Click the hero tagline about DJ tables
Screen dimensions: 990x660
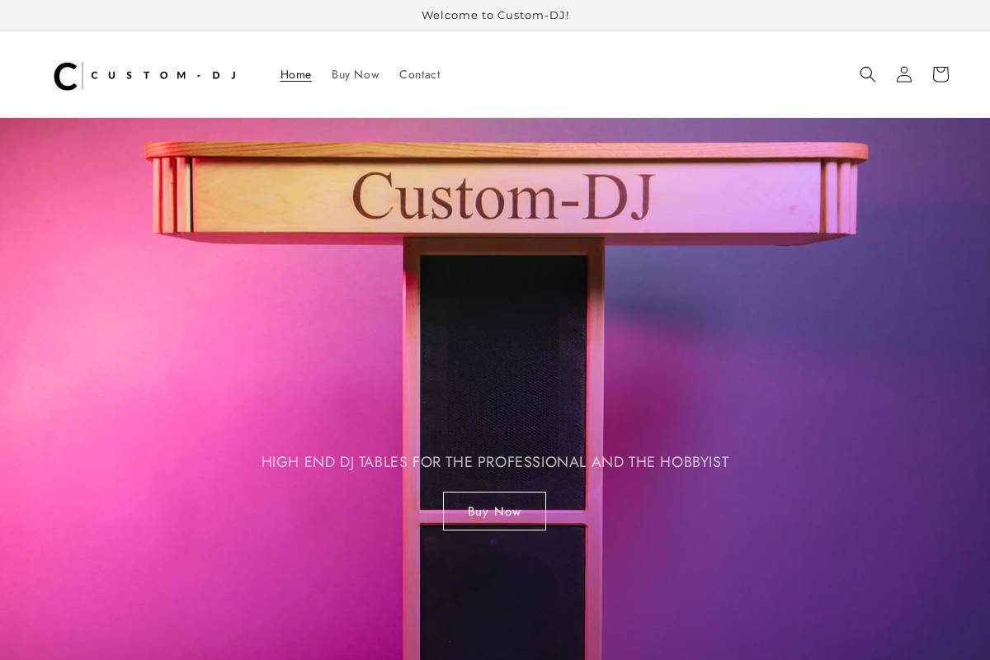495,462
